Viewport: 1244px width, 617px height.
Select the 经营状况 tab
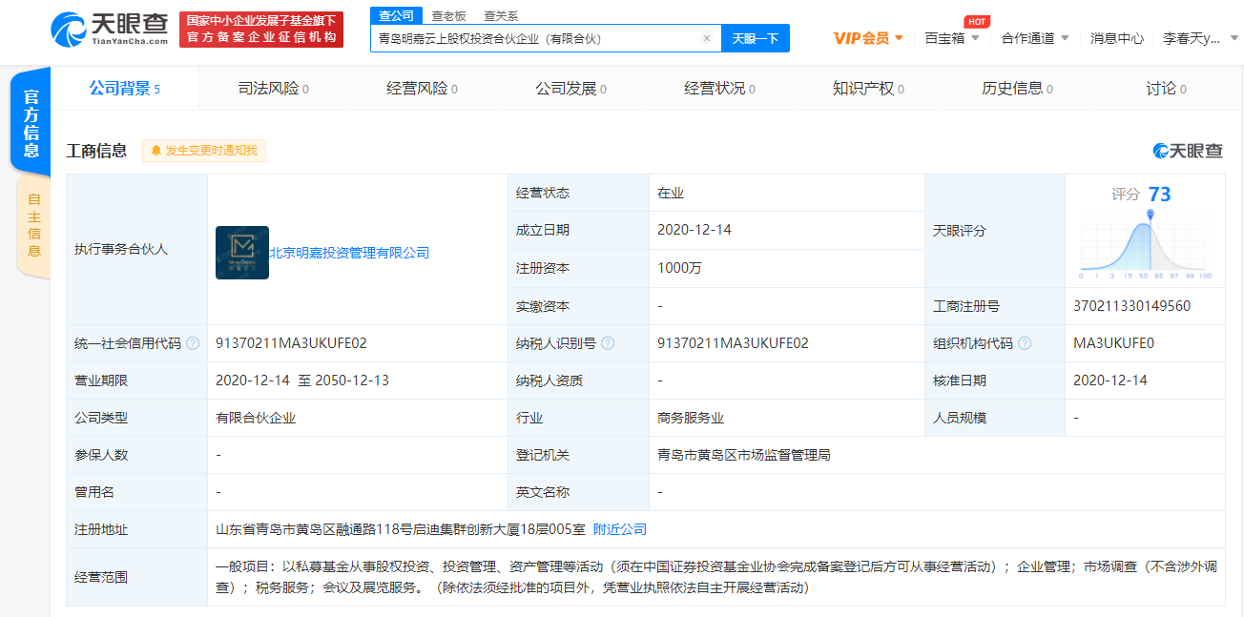(x=719, y=89)
